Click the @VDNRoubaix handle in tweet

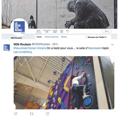click(x=41, y=44)
